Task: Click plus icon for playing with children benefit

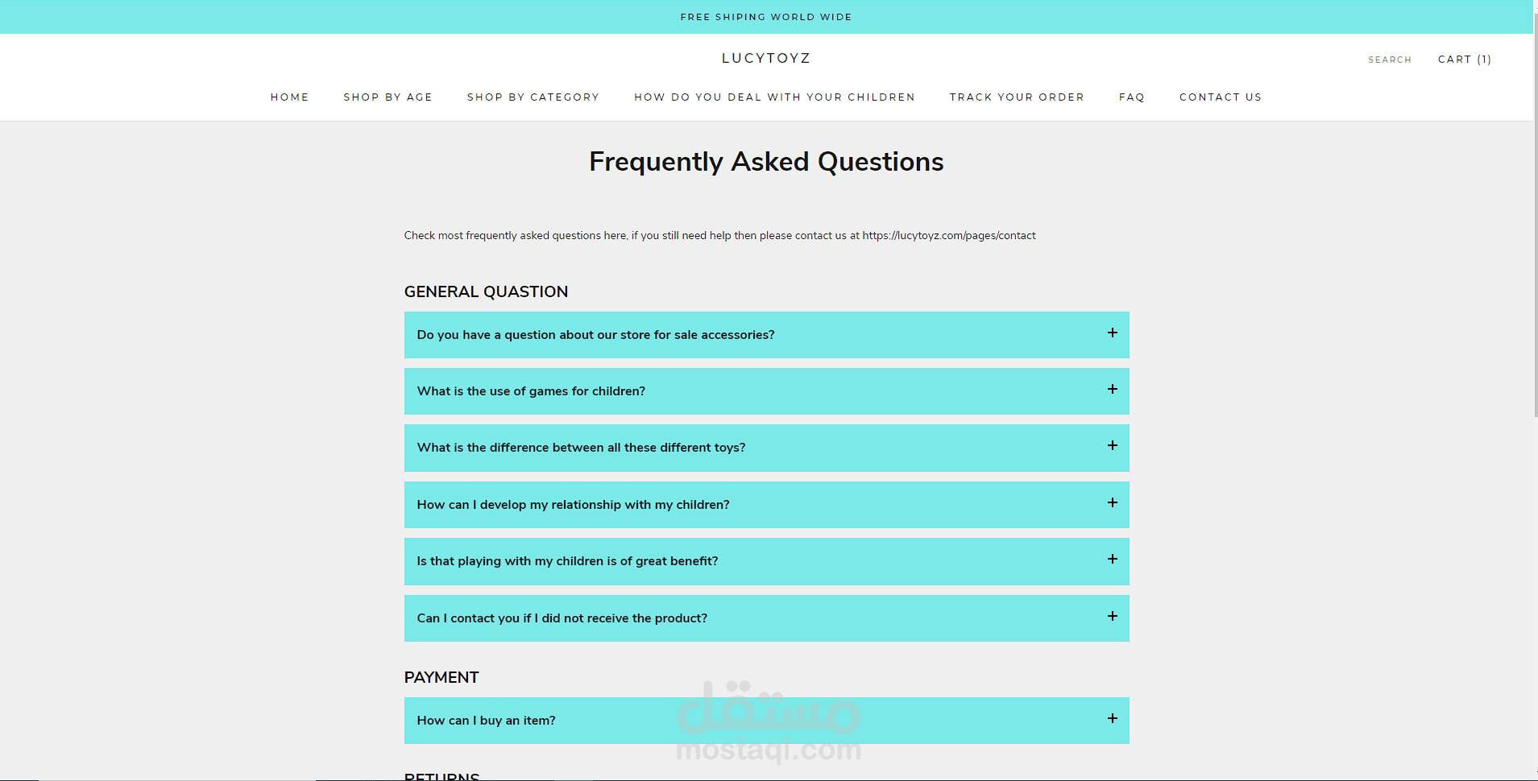Action: (1112, 560)
